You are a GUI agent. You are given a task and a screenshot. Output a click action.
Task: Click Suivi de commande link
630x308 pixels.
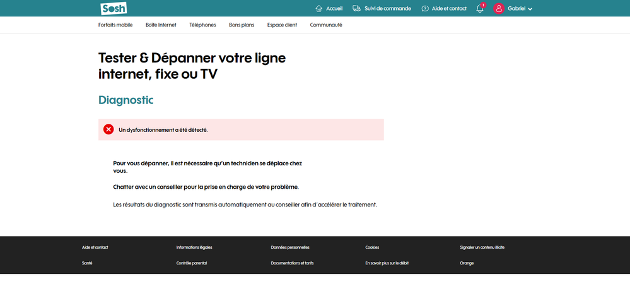(387, 8)
